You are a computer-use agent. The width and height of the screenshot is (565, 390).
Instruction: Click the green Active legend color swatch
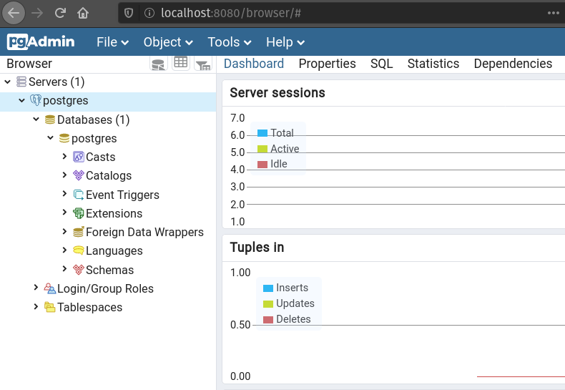[262, 149]
